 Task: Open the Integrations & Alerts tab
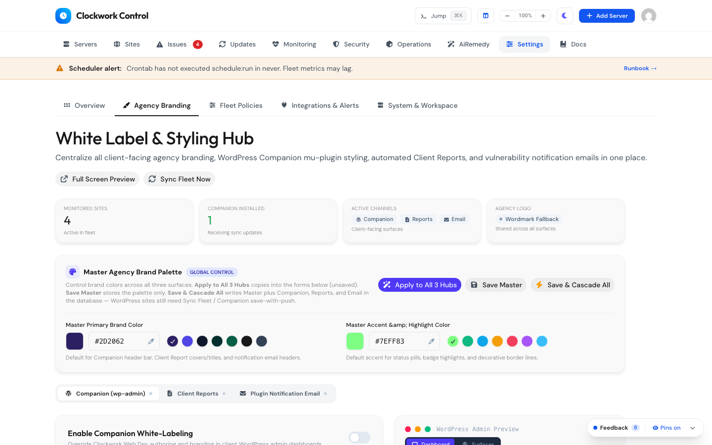[x=320, y=105]
